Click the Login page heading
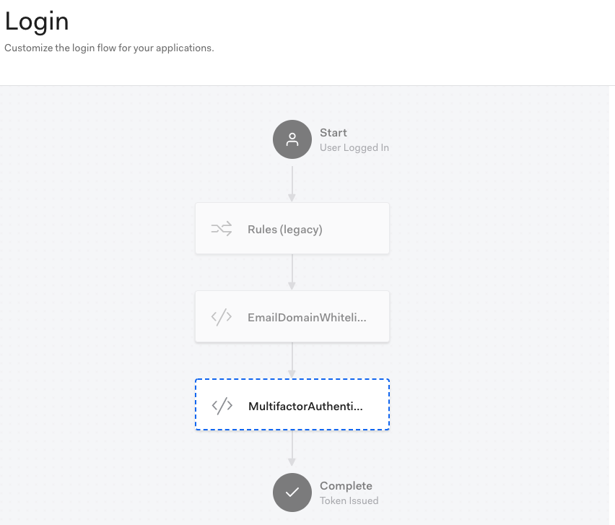Screen dimensions: 615x525 (36, 22)
